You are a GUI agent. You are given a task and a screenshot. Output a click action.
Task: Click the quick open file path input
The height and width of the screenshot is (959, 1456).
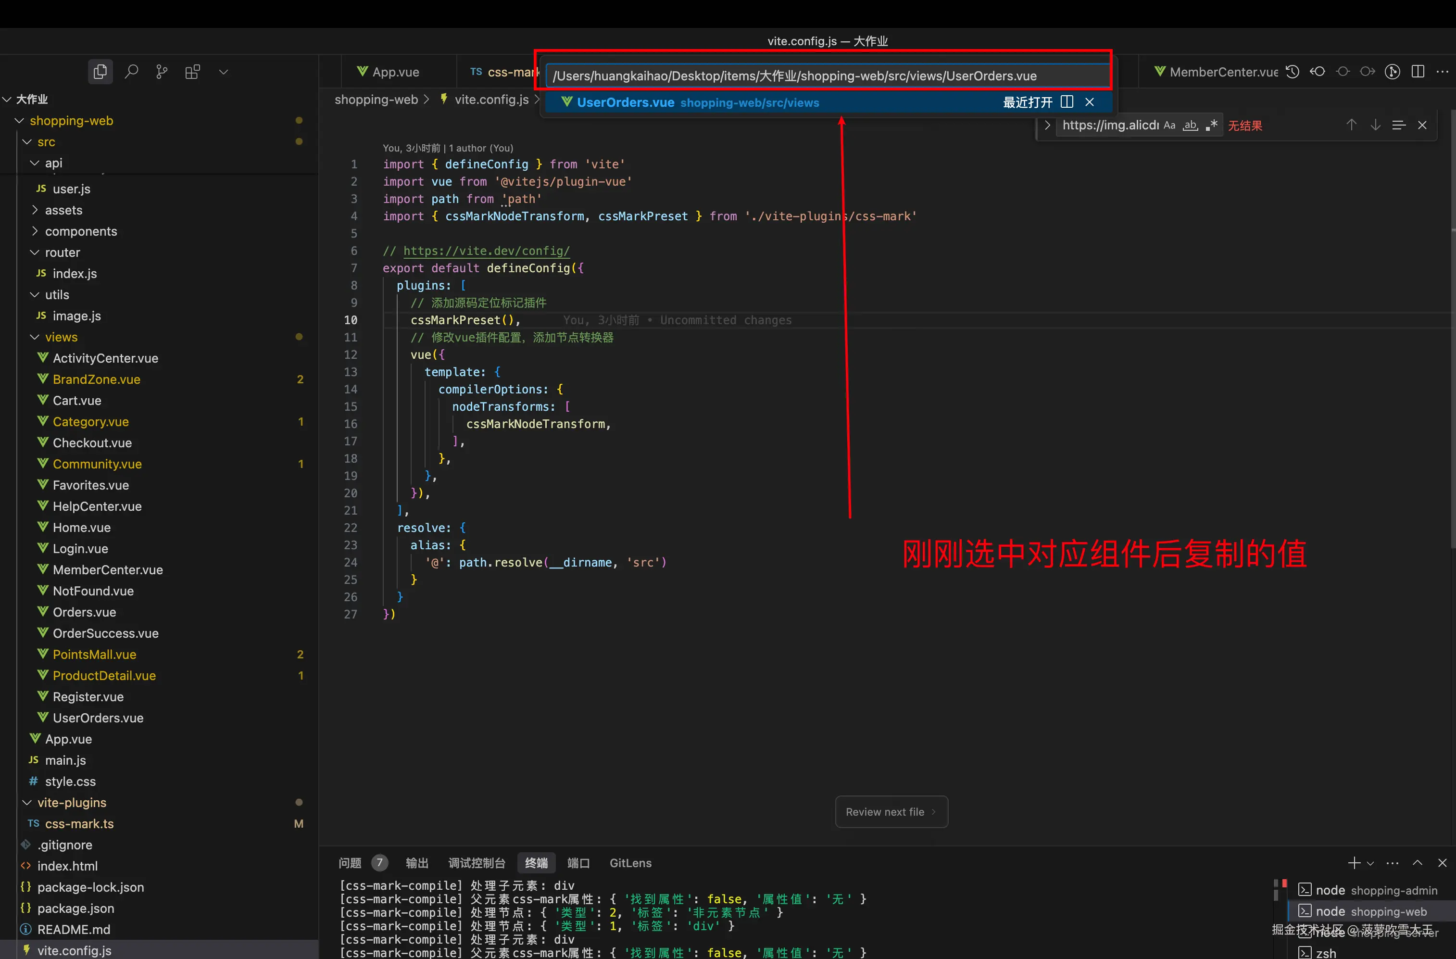click(x=826, y=76)
